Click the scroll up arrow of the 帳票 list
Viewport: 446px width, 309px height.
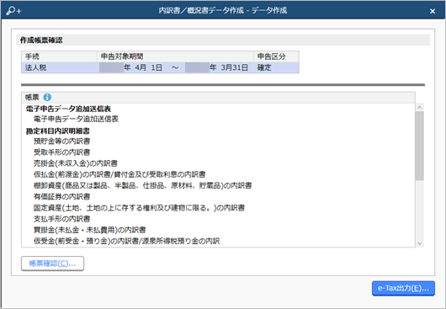pyautogui.click(x=420, y=107)
